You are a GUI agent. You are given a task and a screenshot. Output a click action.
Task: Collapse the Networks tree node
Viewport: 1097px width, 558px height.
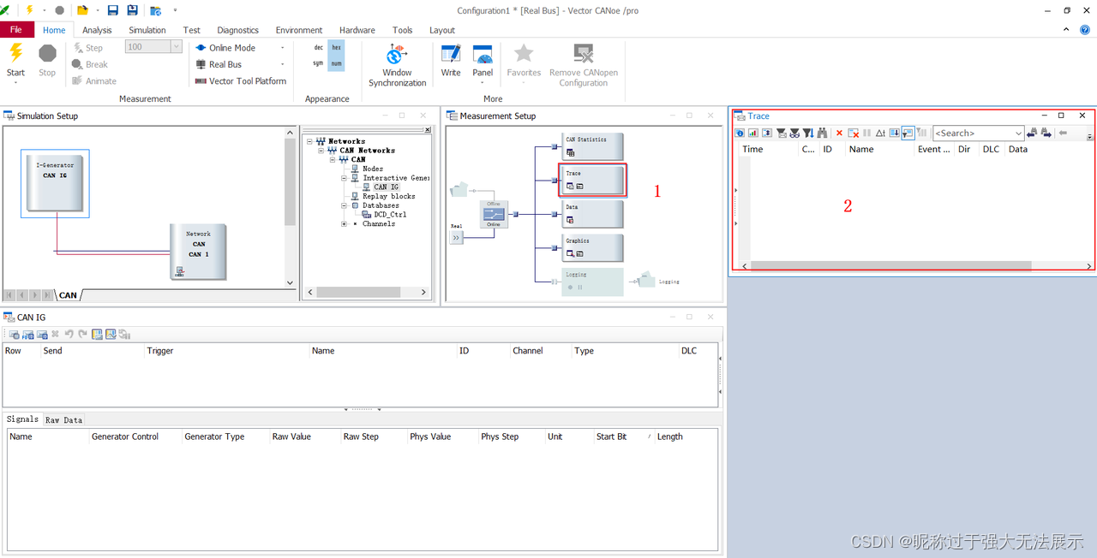[309, 141]
